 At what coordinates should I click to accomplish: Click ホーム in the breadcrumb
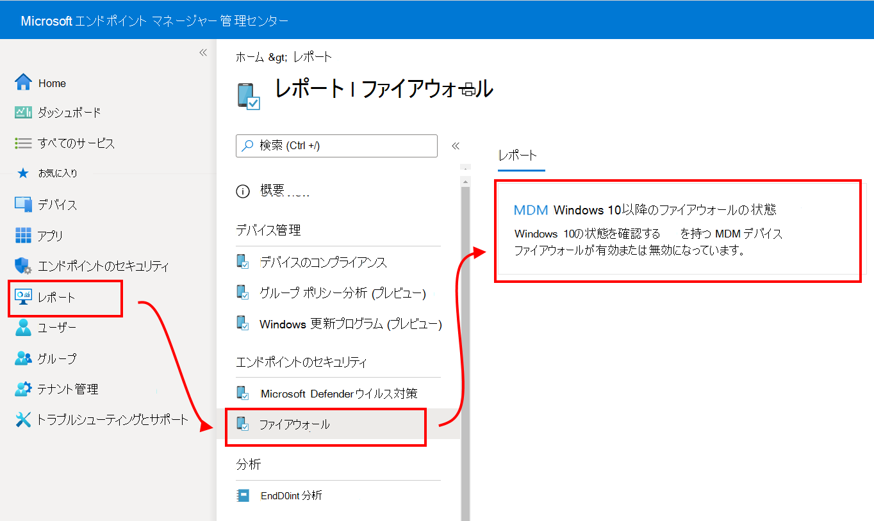point(250,57)
